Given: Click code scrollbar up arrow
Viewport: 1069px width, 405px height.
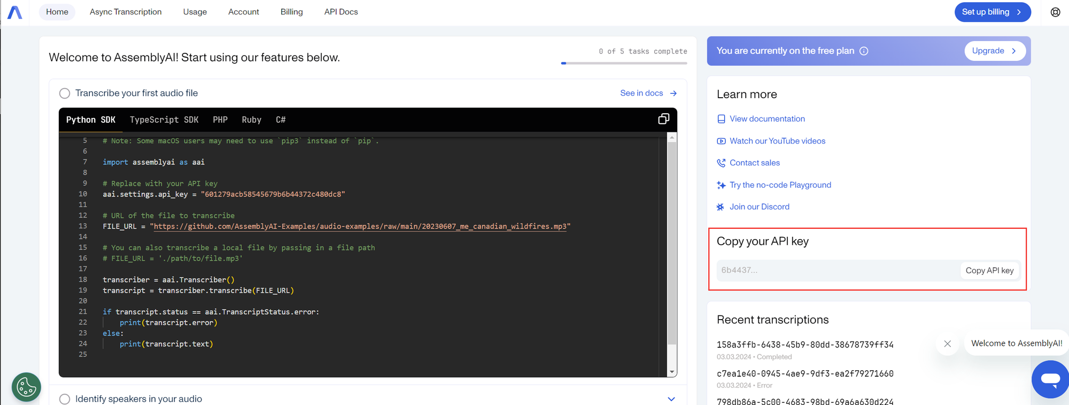Looking at the screenshot, I should point(672,138).
